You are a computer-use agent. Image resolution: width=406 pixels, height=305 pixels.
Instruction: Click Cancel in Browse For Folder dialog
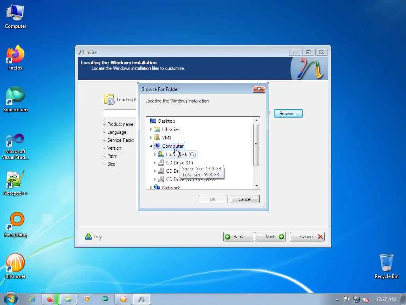point(245,199)
